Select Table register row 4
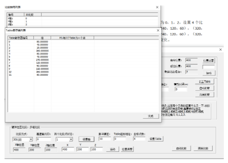 (83, 54)
